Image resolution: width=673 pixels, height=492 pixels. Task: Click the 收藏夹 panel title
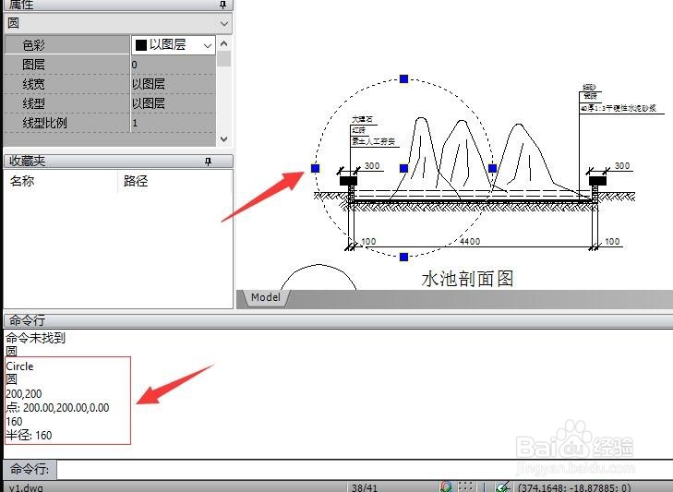[x=28, y=161]
